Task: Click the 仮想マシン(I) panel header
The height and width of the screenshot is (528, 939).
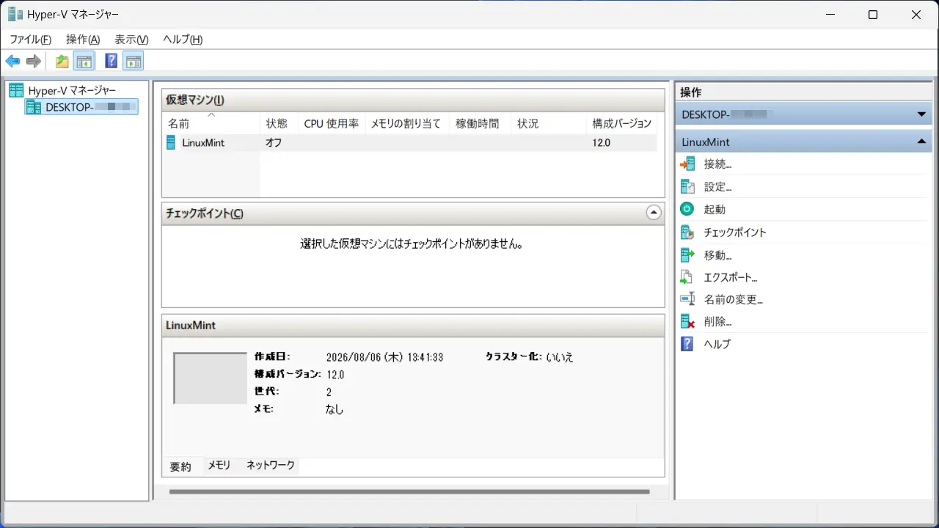Action: [x=413, y=100]
